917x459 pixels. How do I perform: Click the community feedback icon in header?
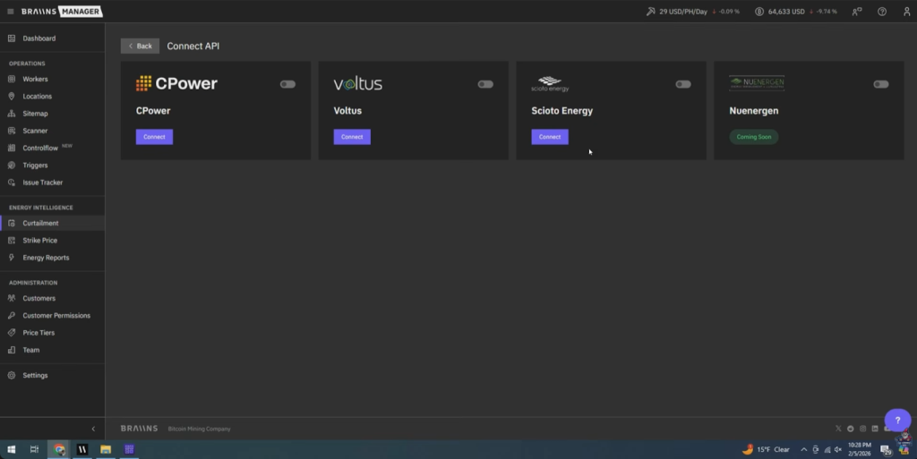857,12
